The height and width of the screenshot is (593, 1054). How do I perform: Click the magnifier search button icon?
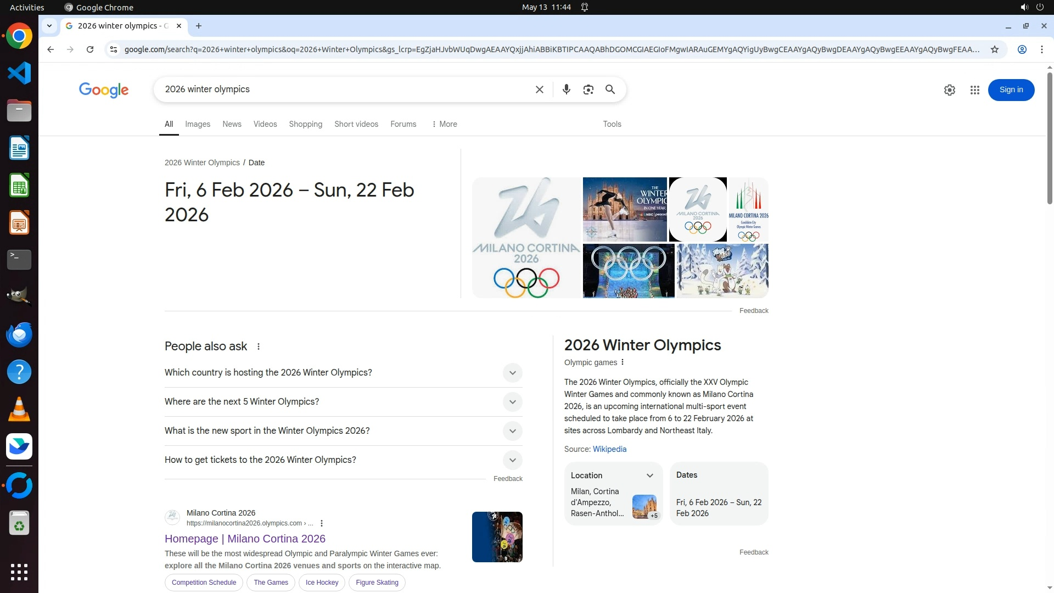(610, 89)
